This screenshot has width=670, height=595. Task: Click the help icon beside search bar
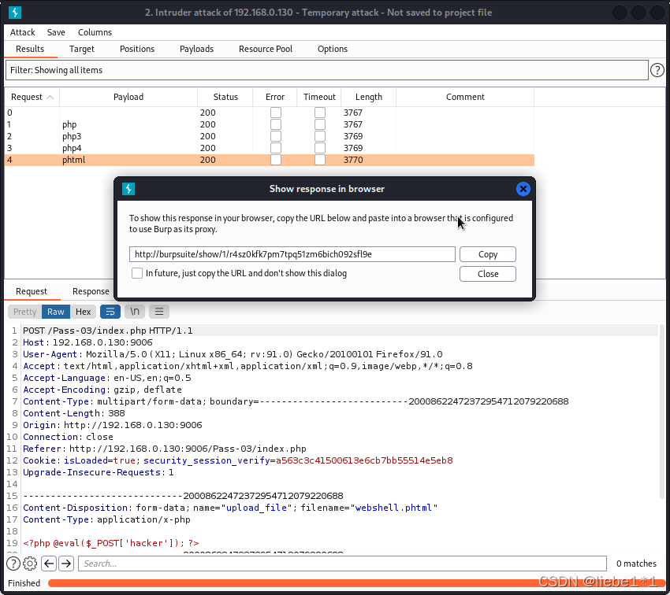point(13,564)
